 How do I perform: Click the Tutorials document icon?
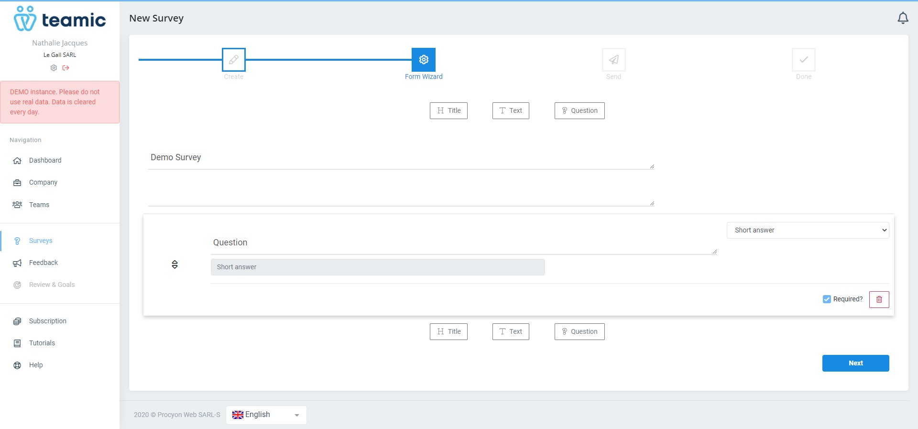(17, 343)
